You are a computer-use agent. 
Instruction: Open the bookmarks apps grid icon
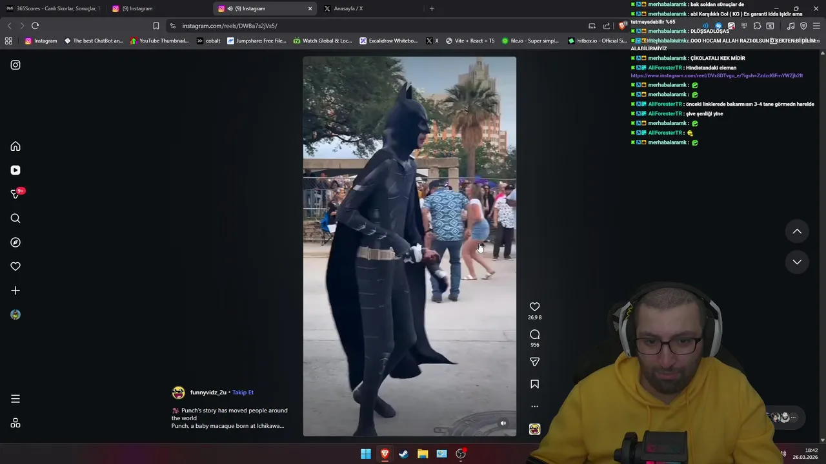click(8, 41)
